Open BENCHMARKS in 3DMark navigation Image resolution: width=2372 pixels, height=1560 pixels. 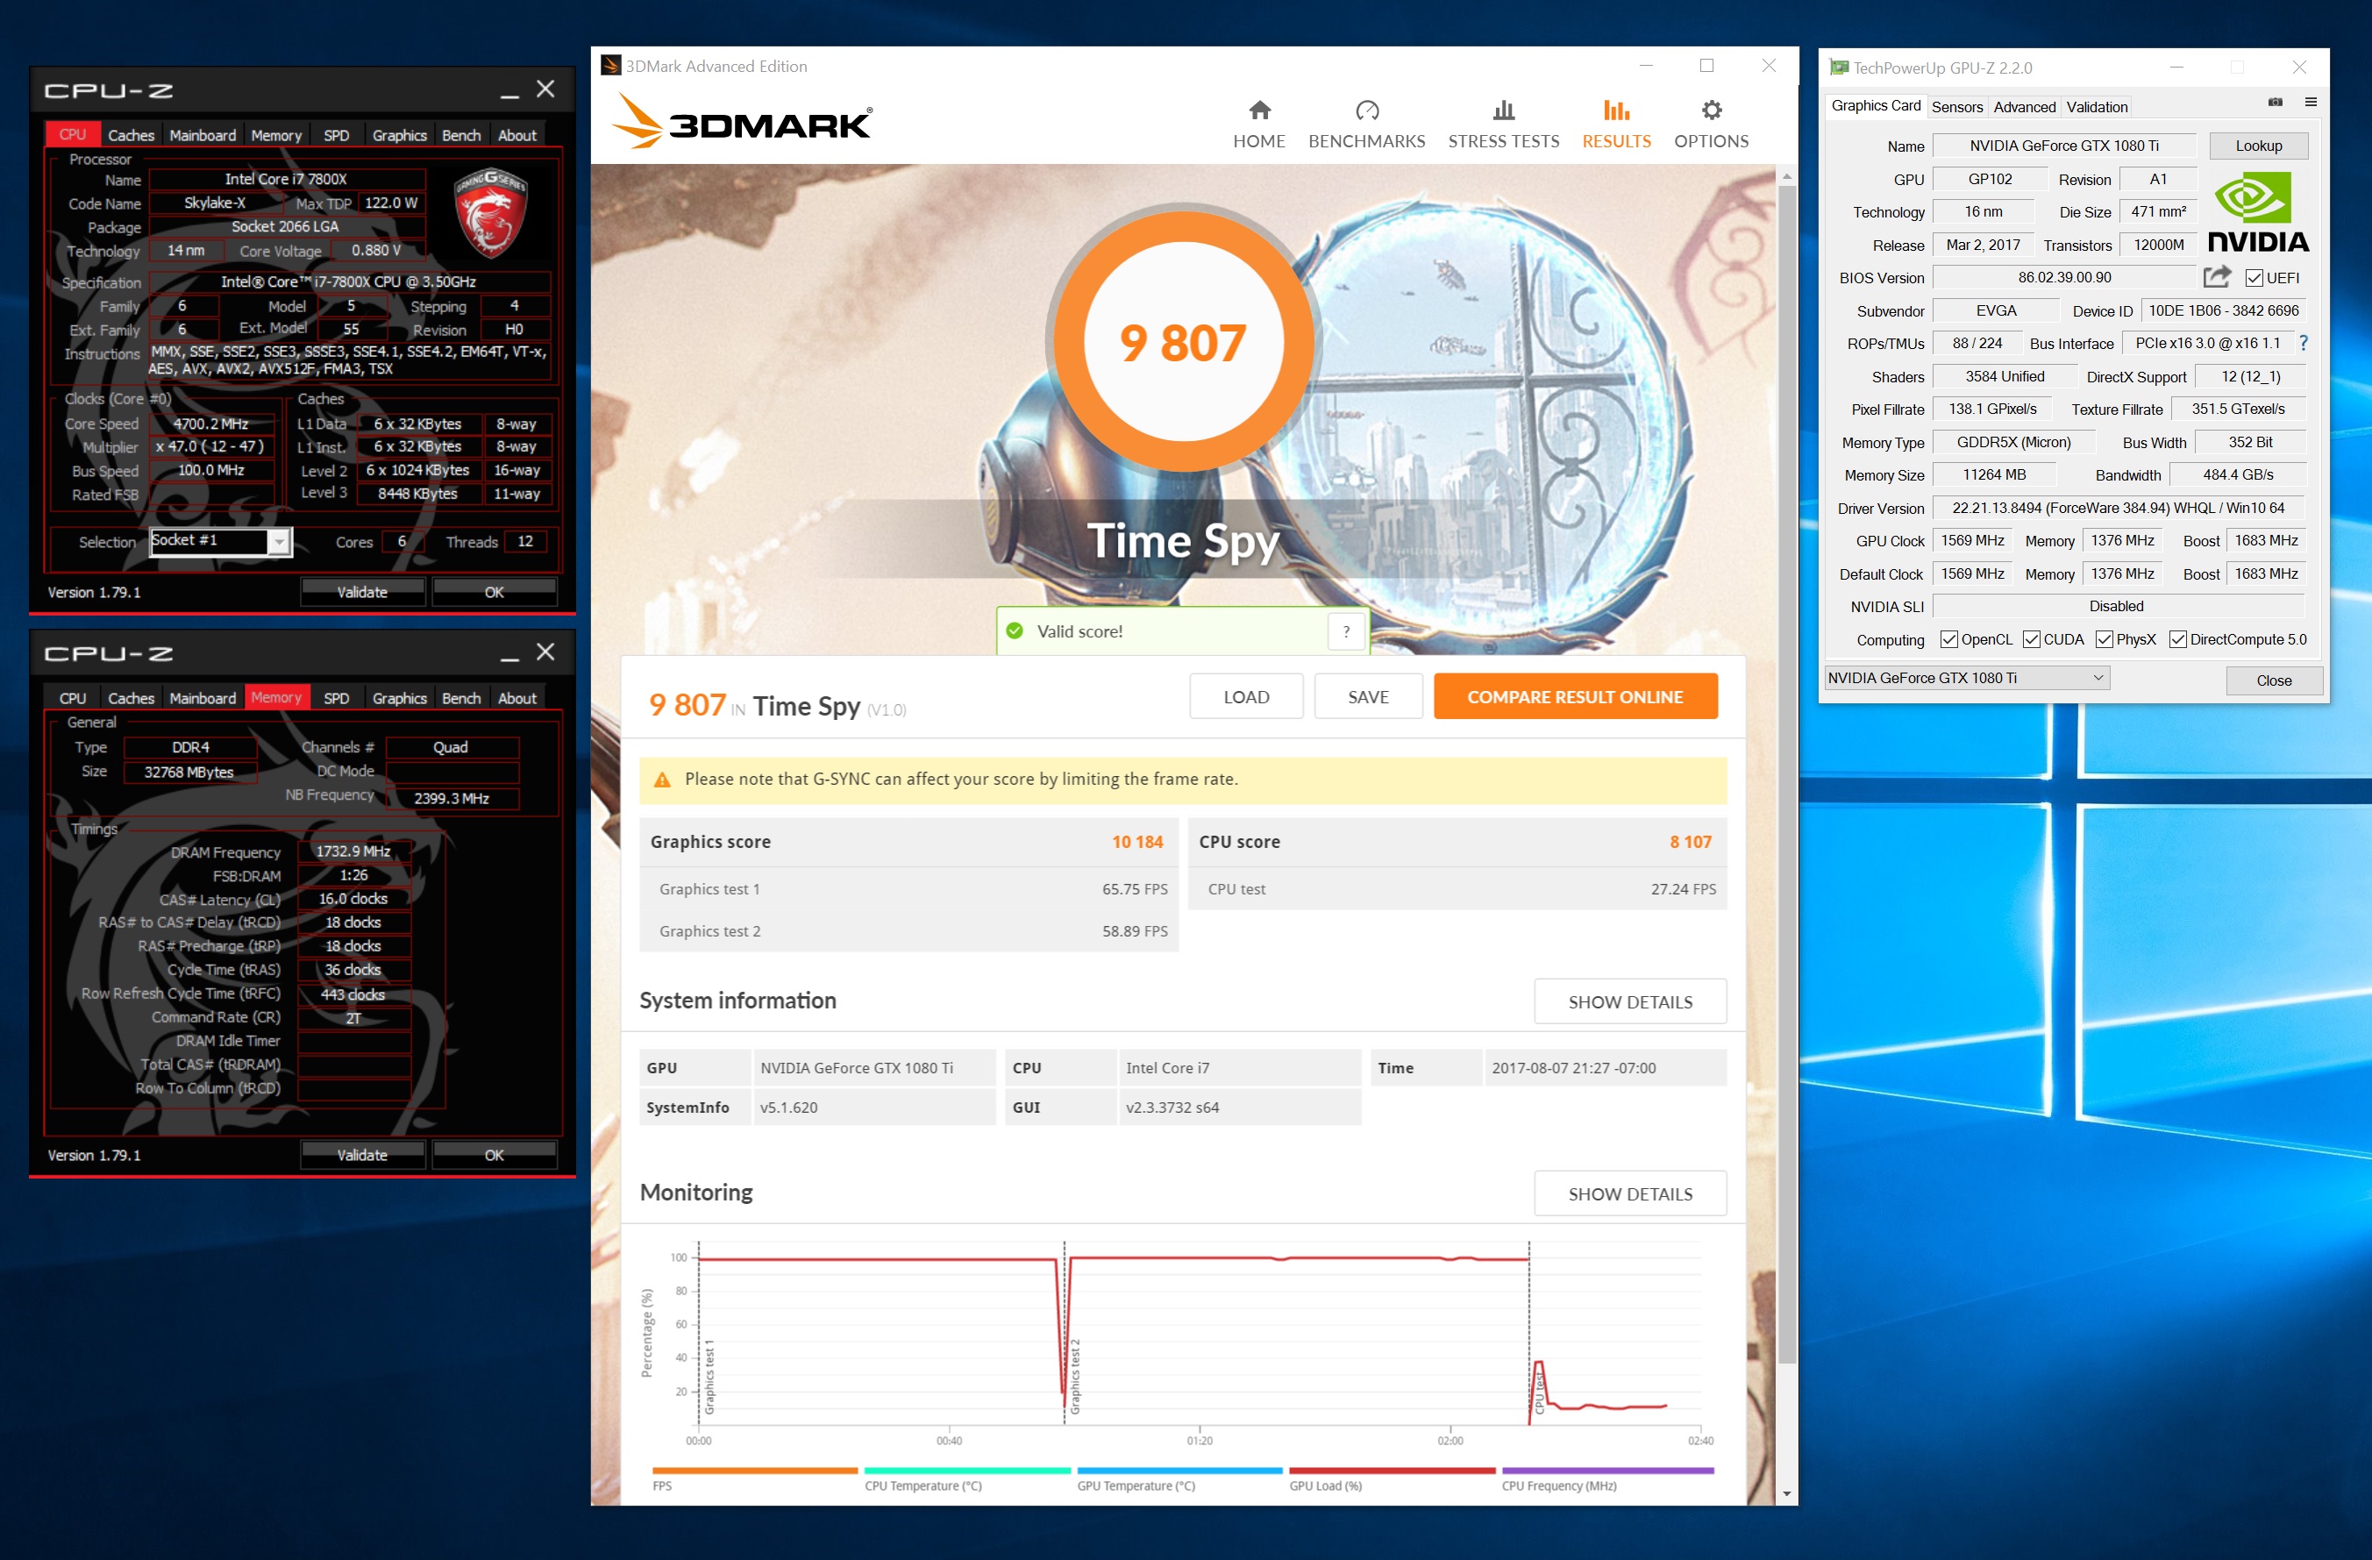pyautogui.click(x=1366, y=125)
